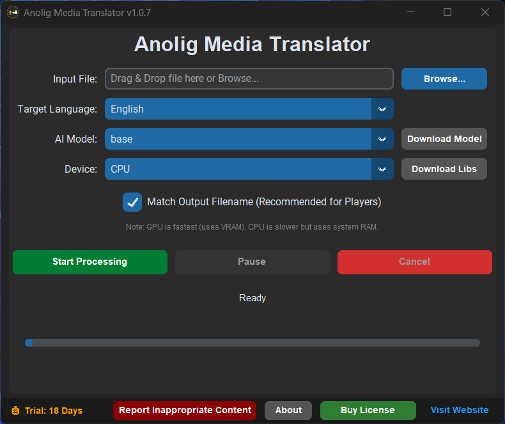Click the Download Libs button
The height and width of the screenshot is (424, 505).
(x=444, y=169)
